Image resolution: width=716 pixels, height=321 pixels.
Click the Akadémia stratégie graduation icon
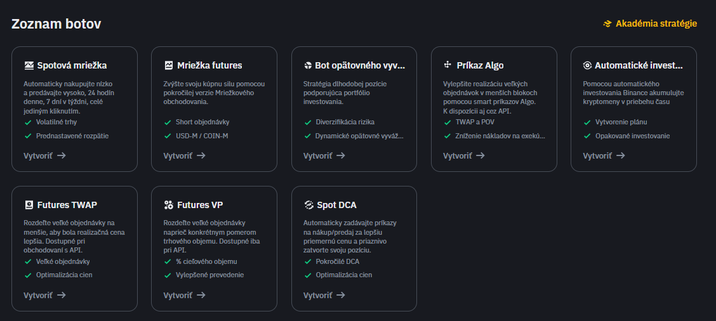coord(607,24)
